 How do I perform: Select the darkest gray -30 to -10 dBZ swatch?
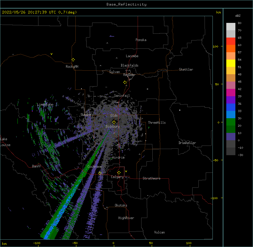tap(231, 151)
